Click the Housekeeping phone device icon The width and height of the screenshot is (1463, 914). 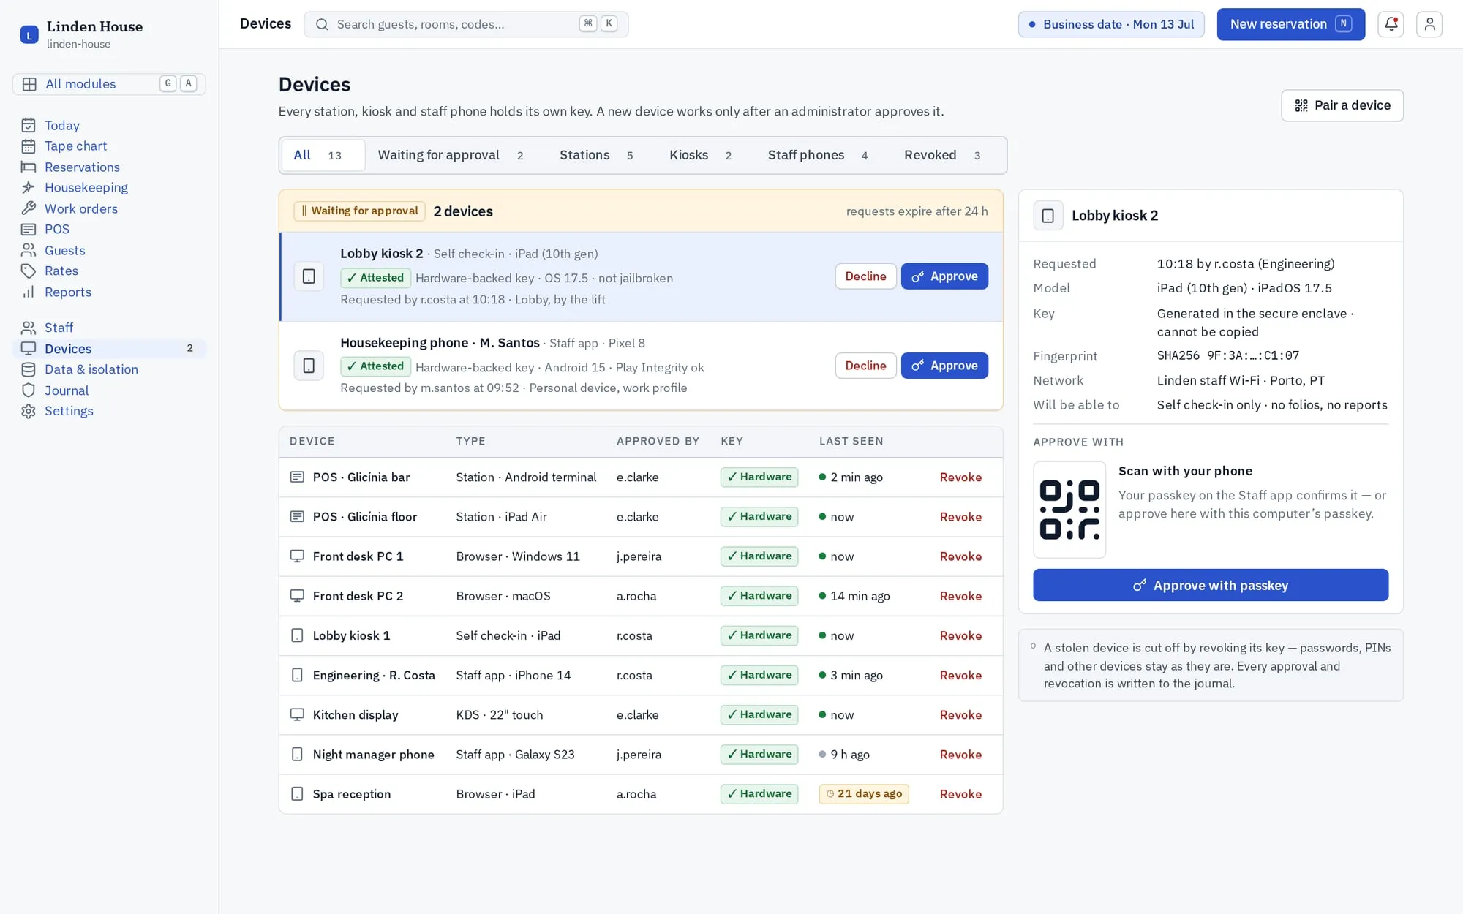pyautogui.click(x=309, y=366)
